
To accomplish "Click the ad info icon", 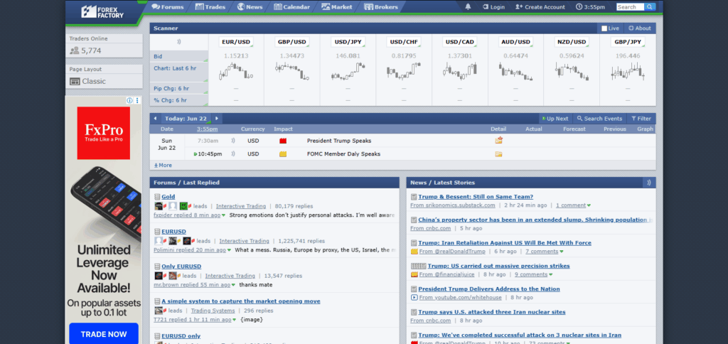I will point(130,100).
